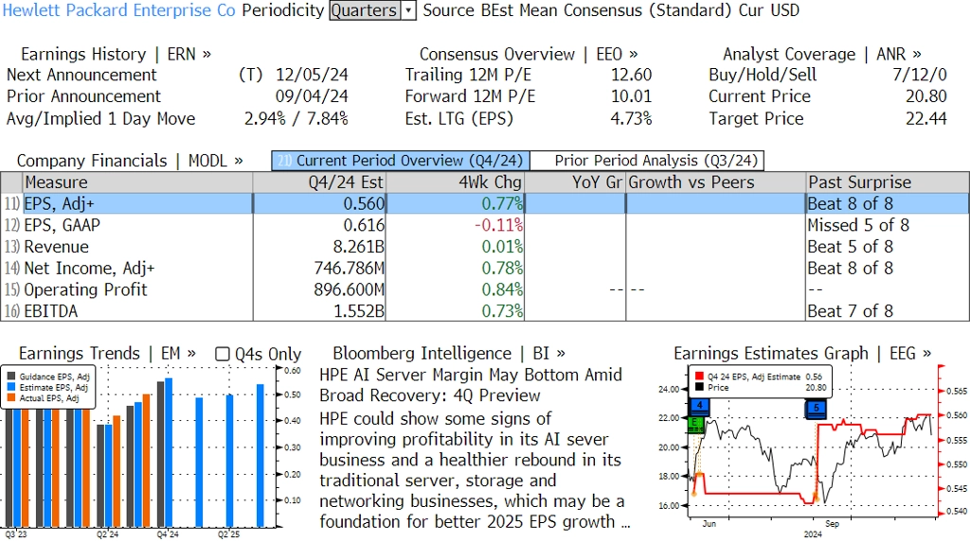Click the Growth vs Peers column header
The width and height of the screenshot is (970, 541).
tap(716, 183)
